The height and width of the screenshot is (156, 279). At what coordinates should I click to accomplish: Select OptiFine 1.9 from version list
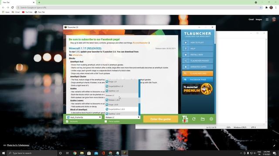pos(122,91)
